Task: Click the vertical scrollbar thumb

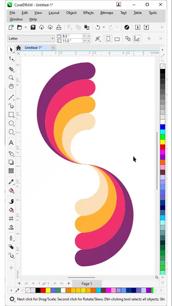Action: [x=157, y=161]
